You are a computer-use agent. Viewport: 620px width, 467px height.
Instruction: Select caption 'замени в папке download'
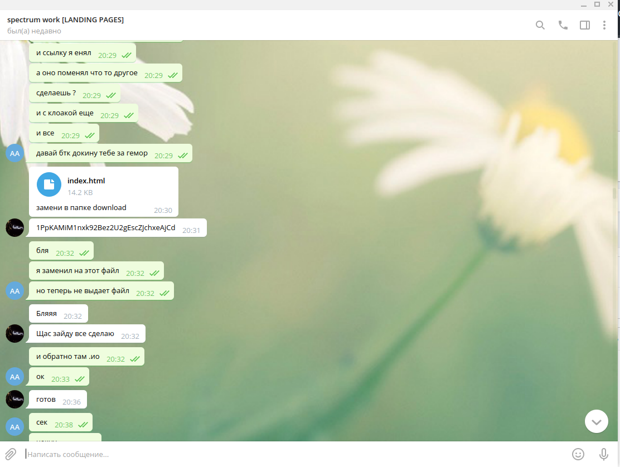[x=81, y=208]
